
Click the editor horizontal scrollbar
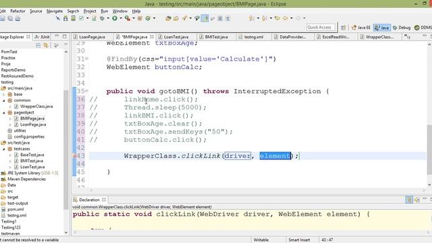pos(257,190)
